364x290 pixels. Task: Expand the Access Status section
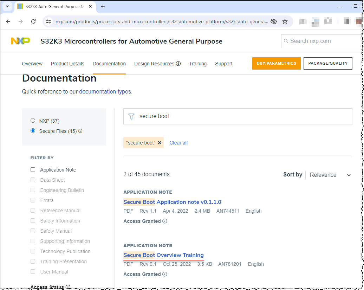pos(47,286)
